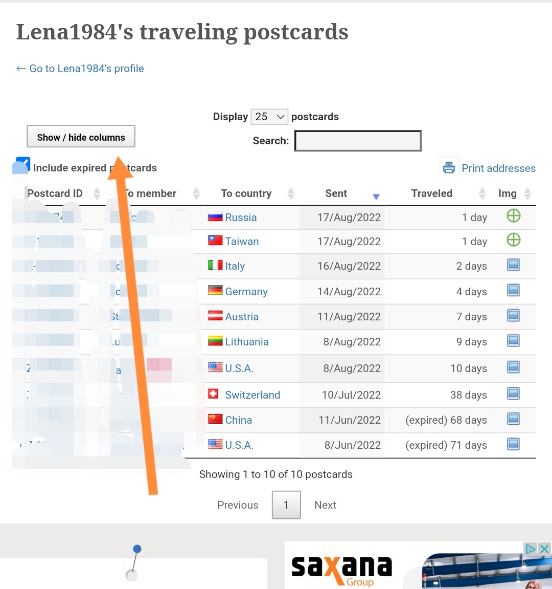The height and width of the screenshot is (589, 552).
Task: Open the image icon in Germany row
Action: [x=513, y=291]
